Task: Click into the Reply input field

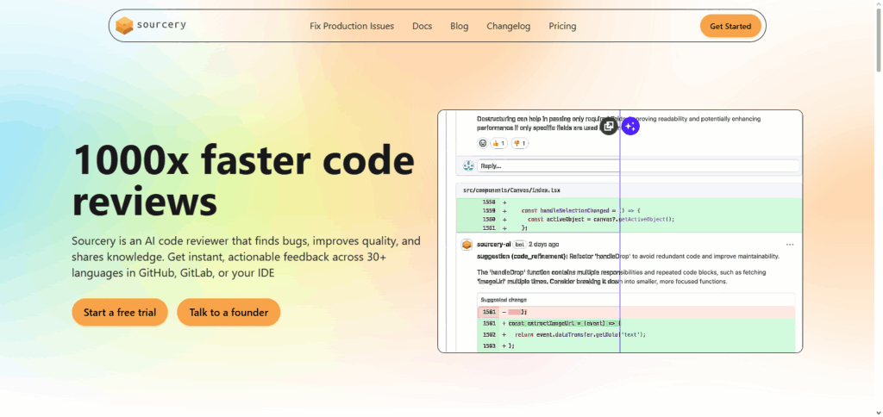Action: [x=638, y=165]
